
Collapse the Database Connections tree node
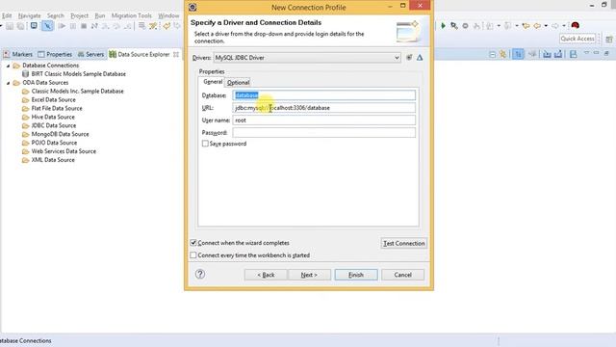[9, 66]
